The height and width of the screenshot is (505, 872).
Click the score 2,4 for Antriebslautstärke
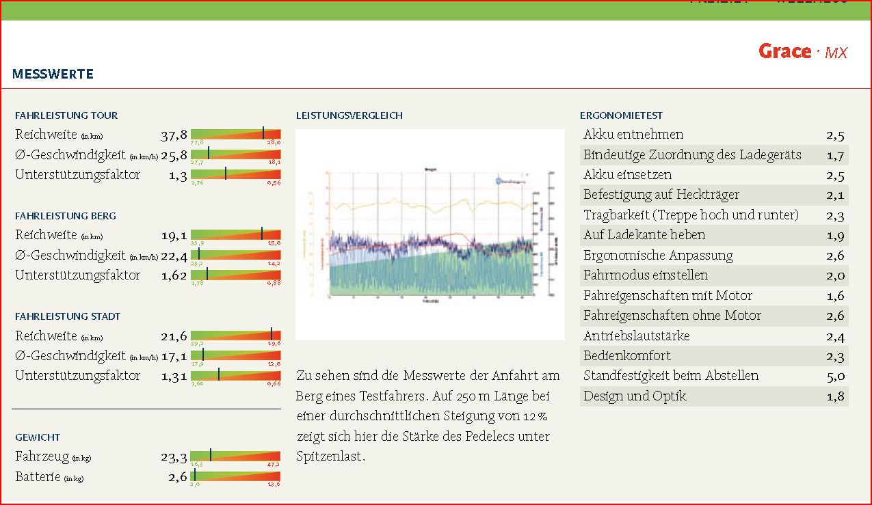pyautogui.click(x=835, y=337)
